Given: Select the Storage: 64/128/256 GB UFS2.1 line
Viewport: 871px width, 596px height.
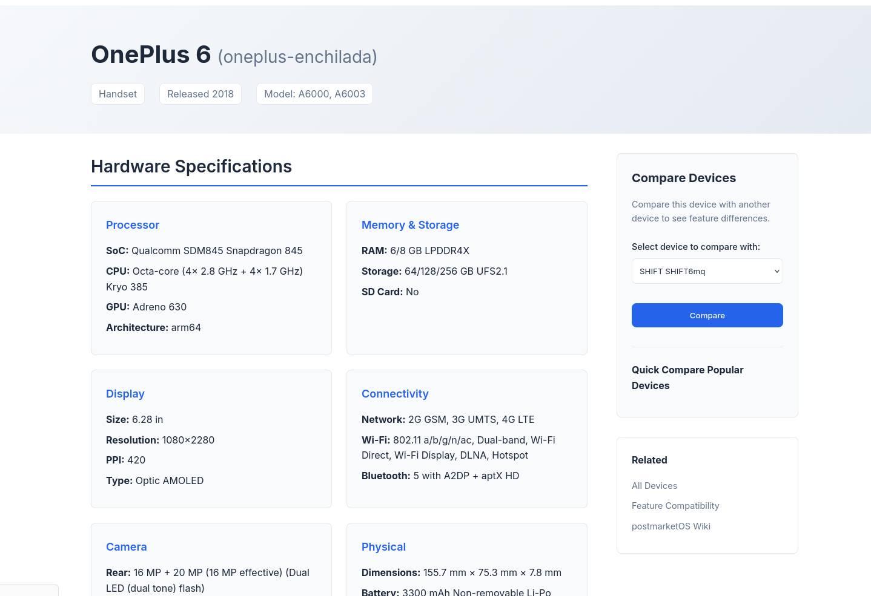Looking at the screenshot, I should (x=434, y=271).
